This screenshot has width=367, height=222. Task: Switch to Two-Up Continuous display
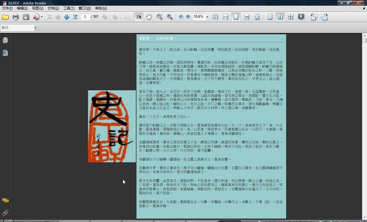point(291,17)
